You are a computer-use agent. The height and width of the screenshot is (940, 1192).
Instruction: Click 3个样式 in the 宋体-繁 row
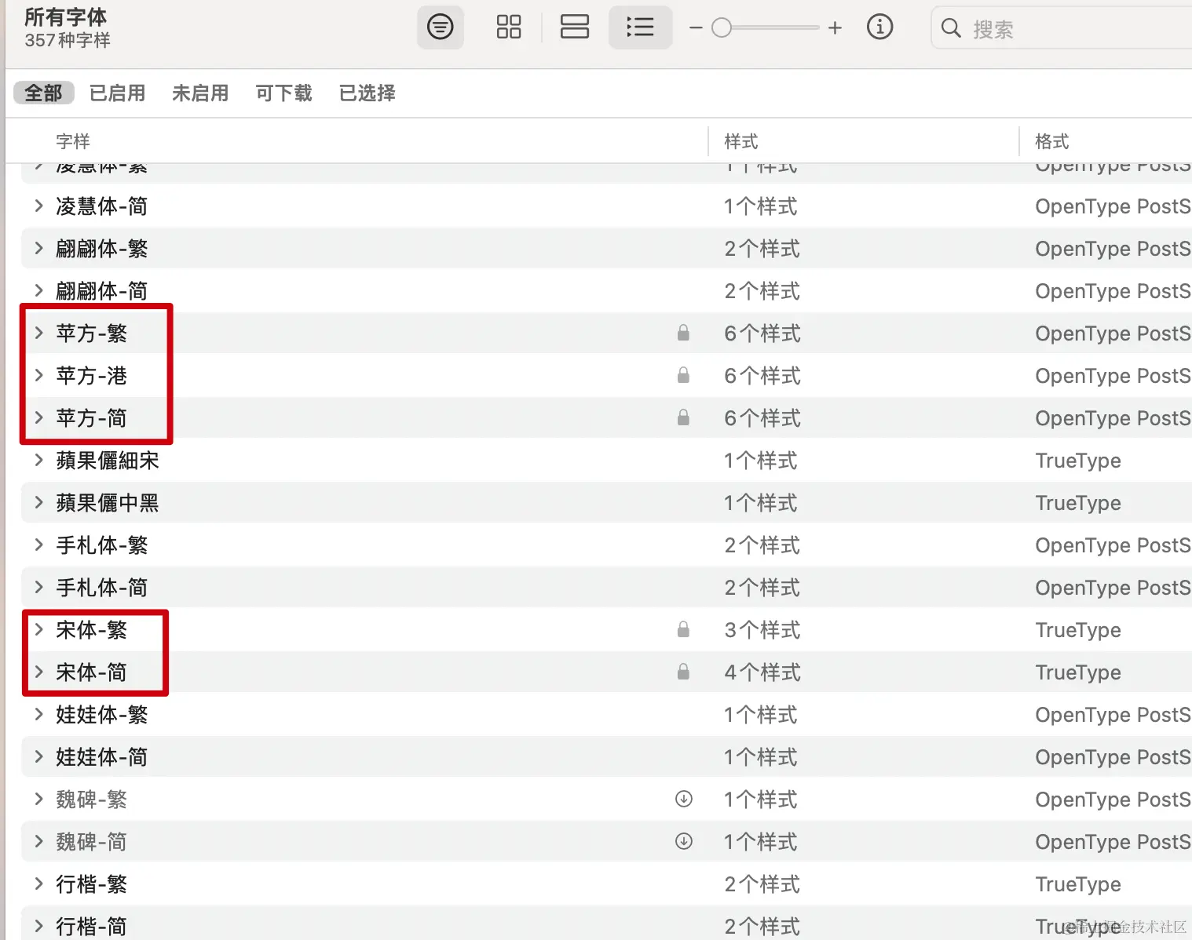762,630
